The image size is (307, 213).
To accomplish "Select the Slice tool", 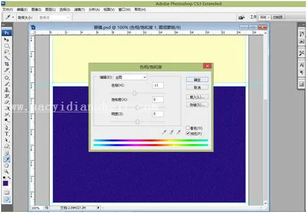I will pos(7,70).
